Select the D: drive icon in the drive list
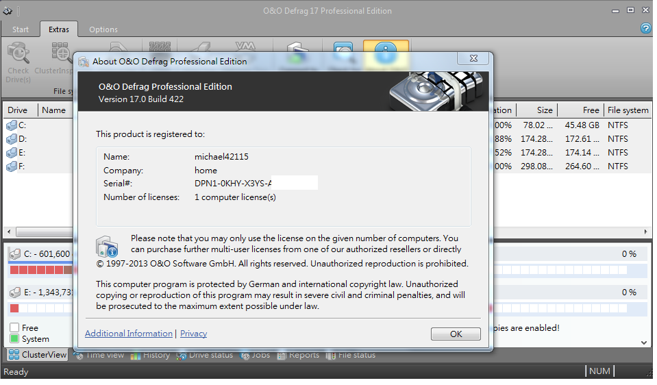Image resolution: width=657 pixels, height=385 pixels. coord(12,139)
